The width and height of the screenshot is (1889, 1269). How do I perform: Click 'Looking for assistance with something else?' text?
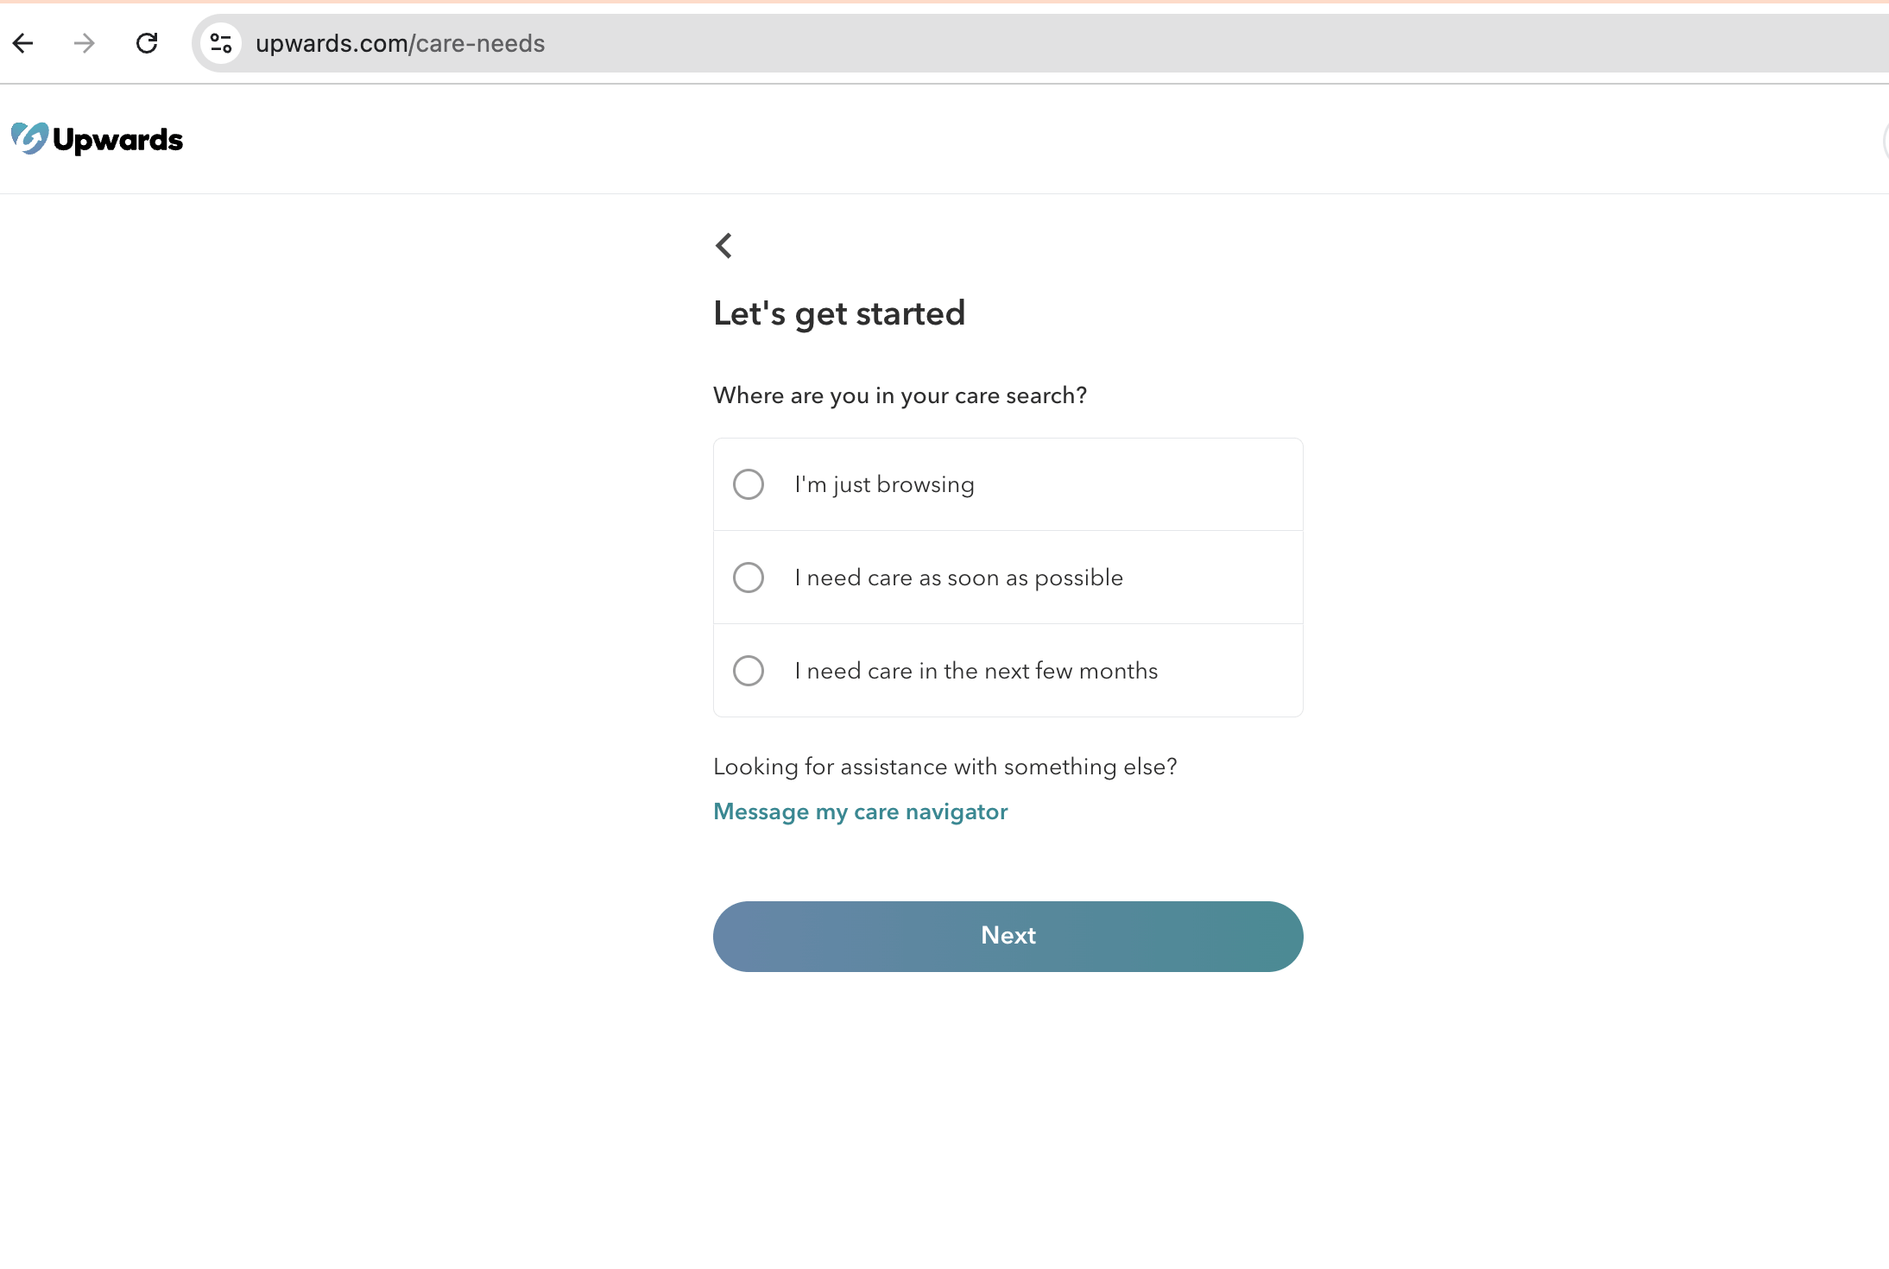coord(945,767)
